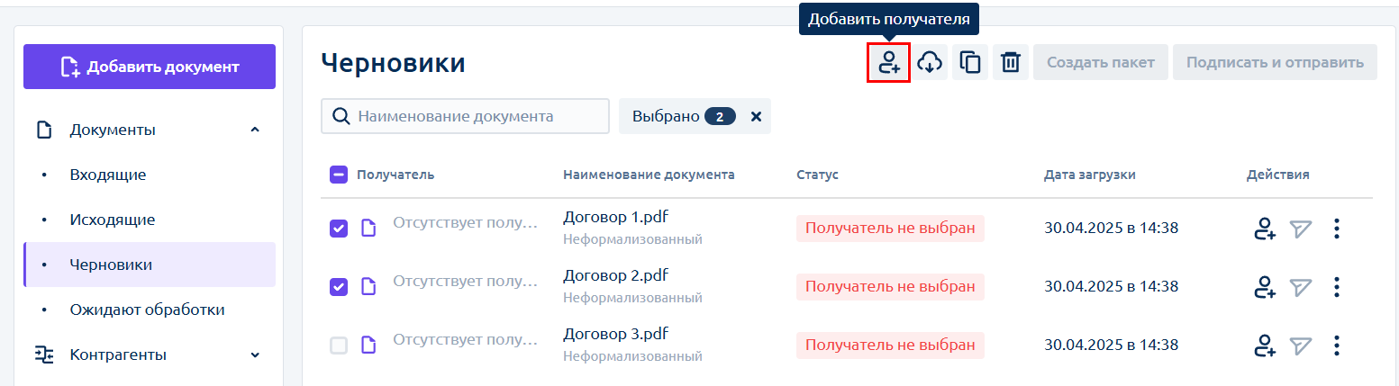Check the Договор 3.pdf checkbox
The image size is (1399, 386).
(339, 346)
